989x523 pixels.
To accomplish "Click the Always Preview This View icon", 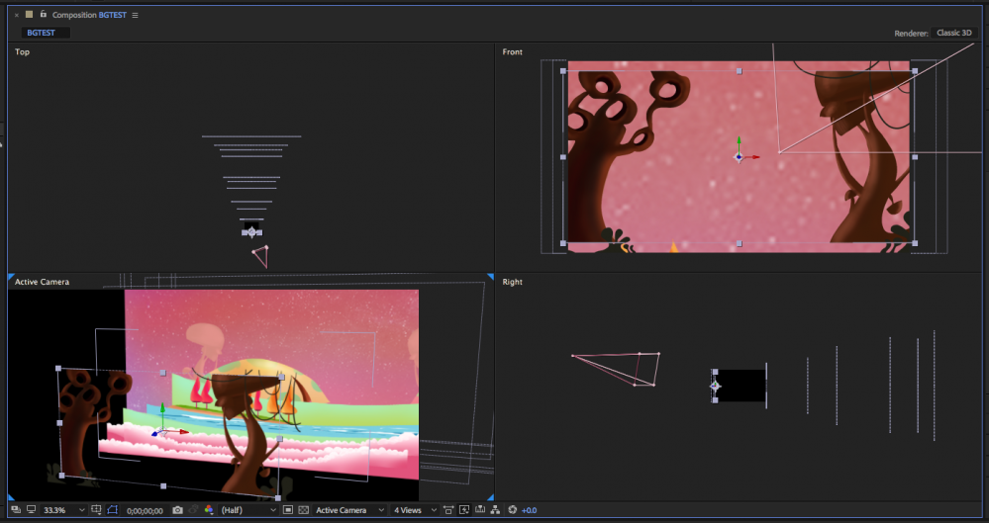I will coord(15,510).
